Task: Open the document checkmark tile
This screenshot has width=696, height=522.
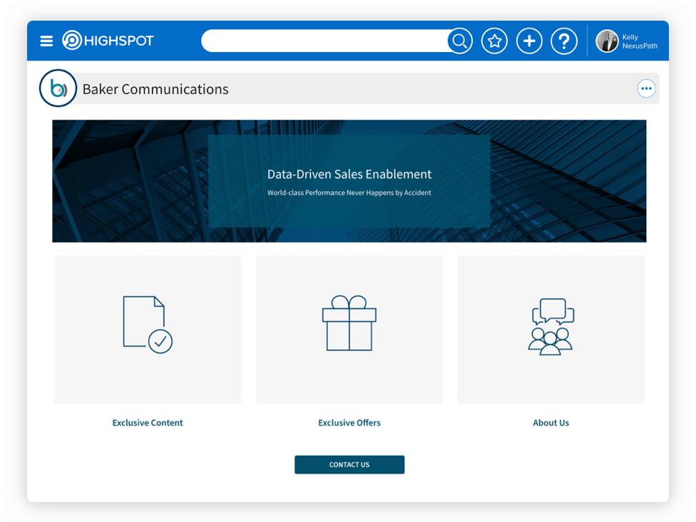Action: [148, 329]
